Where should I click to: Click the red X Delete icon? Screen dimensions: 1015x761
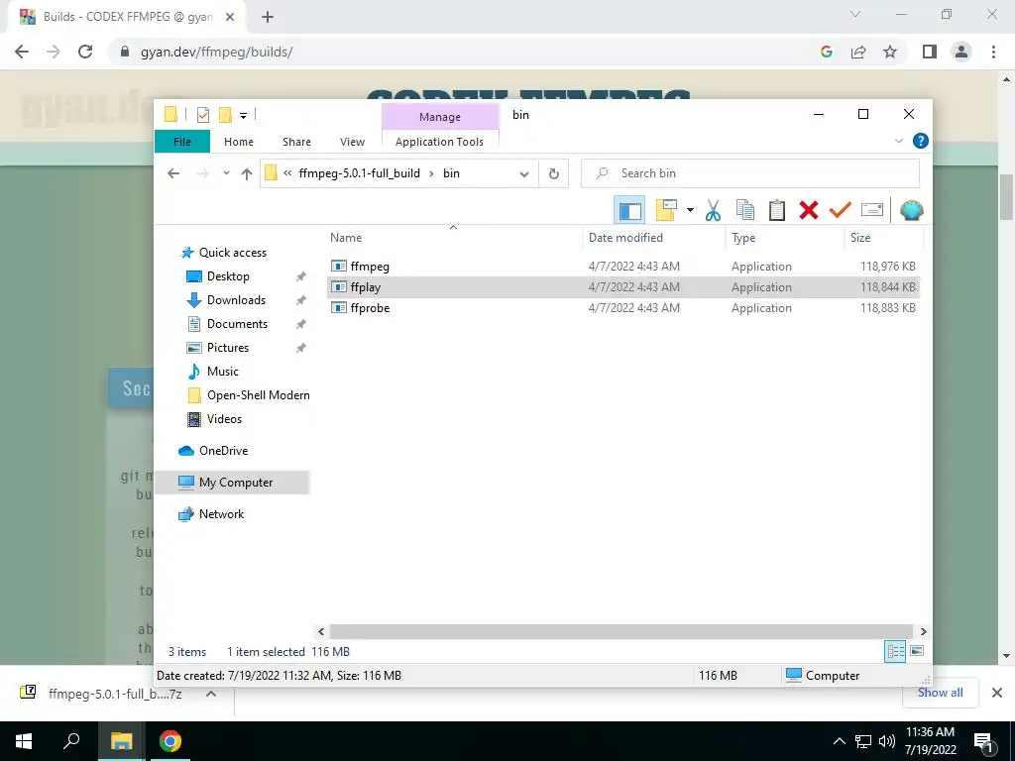tap(809, 210)
